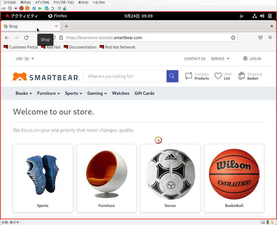Expand the Gaming category menu
Viewport: 277px width, 225px height.
(x=97, y=93)
